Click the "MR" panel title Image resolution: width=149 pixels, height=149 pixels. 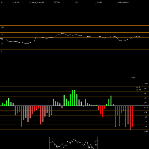133,77
